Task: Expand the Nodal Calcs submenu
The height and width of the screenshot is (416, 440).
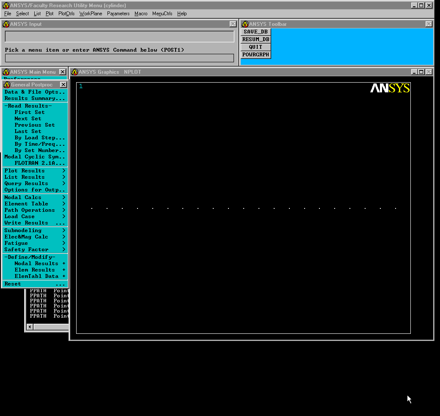Action: pyautogui.click(x=35, y=197)
